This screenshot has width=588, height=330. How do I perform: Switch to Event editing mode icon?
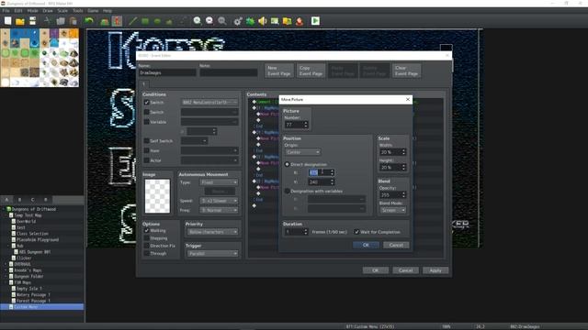pos(117,21)
